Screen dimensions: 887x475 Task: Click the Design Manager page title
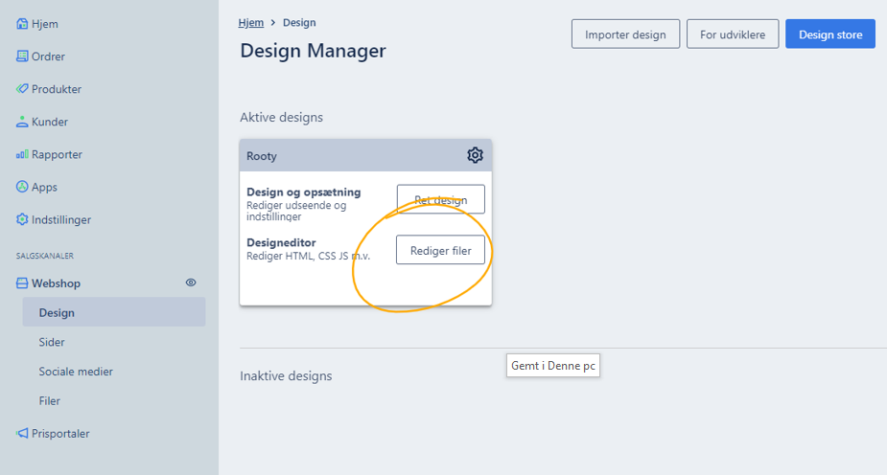coord(313,50)
